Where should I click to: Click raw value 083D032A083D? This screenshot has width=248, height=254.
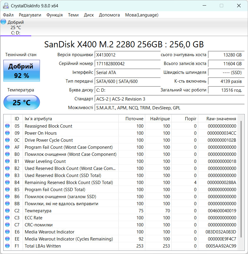[221, 232]
